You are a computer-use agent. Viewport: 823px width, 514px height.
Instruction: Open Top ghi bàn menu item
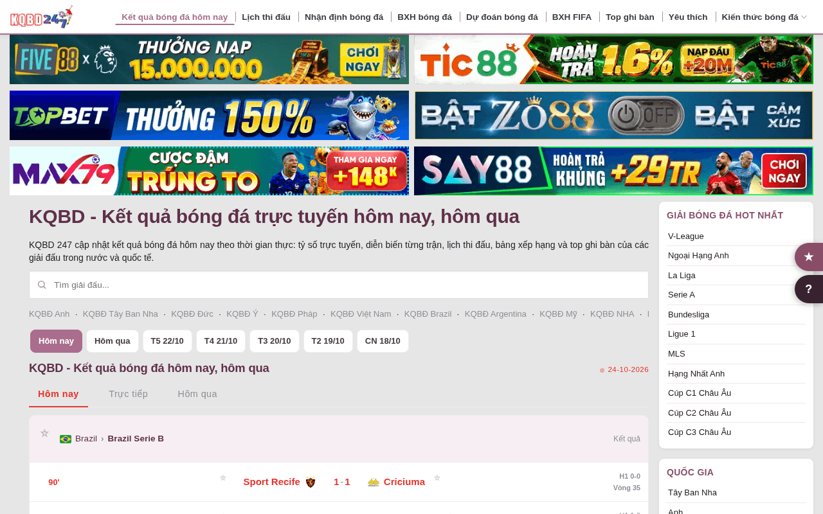pyautogui.click(x=630, y=17)
